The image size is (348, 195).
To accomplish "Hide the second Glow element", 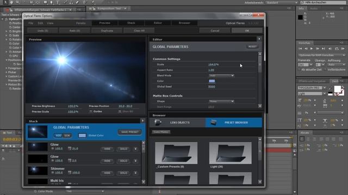I will click(107, 161).
